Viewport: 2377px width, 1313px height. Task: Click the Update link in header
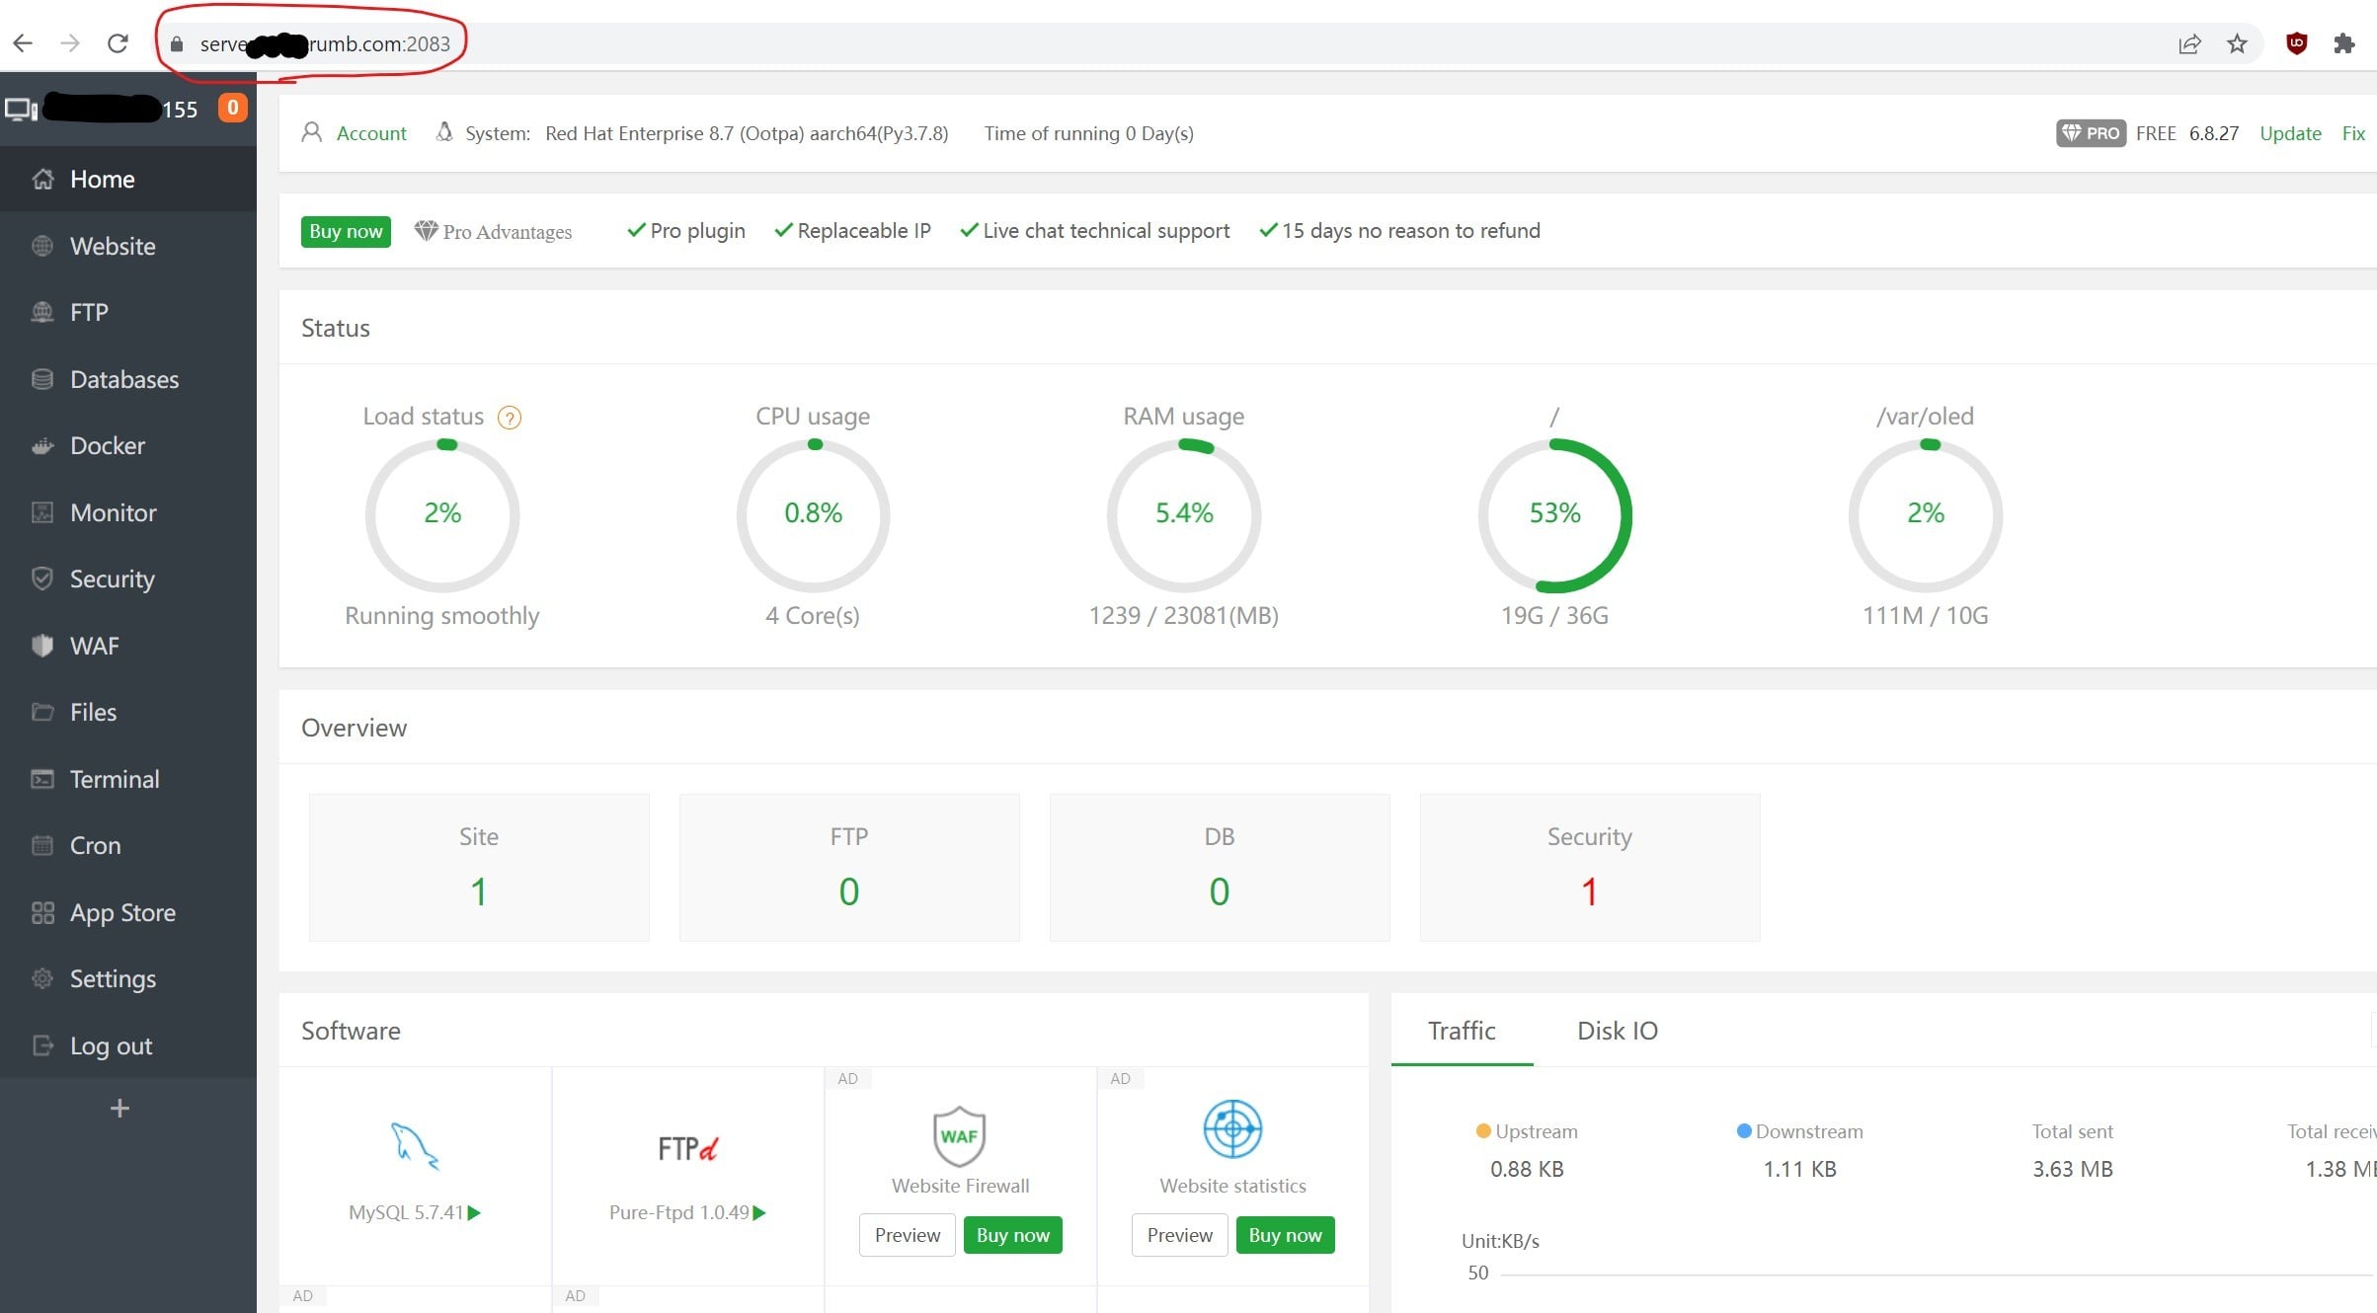coord(2290,133)
